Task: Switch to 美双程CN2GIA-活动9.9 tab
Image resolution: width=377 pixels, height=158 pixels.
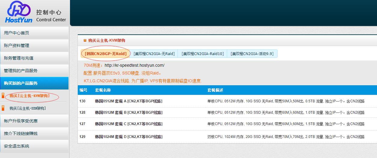Action: pos(252,54)
